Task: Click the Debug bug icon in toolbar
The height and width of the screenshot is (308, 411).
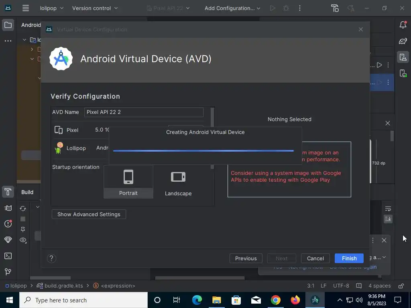Action: (286, 8)
